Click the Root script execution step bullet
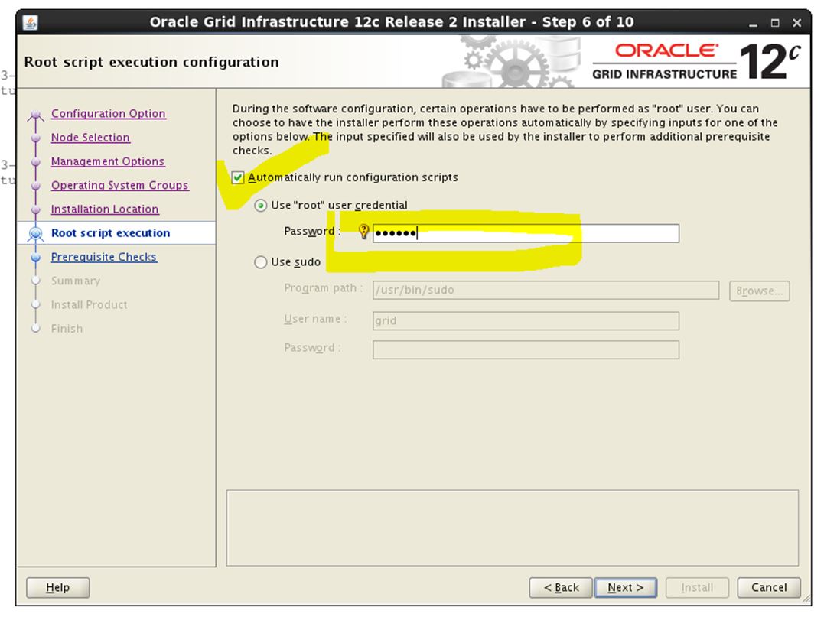The image size is (824, 617). pos(34,234)
